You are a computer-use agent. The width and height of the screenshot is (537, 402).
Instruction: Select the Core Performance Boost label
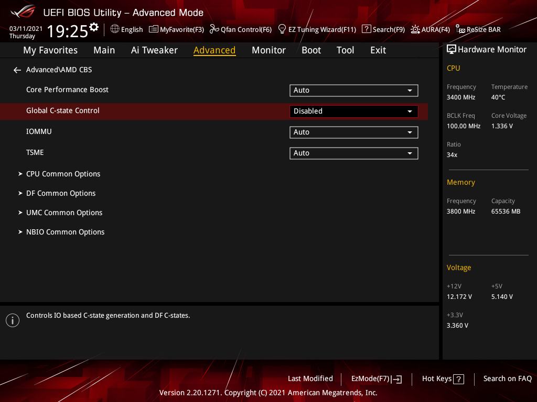tap(67, 90)
